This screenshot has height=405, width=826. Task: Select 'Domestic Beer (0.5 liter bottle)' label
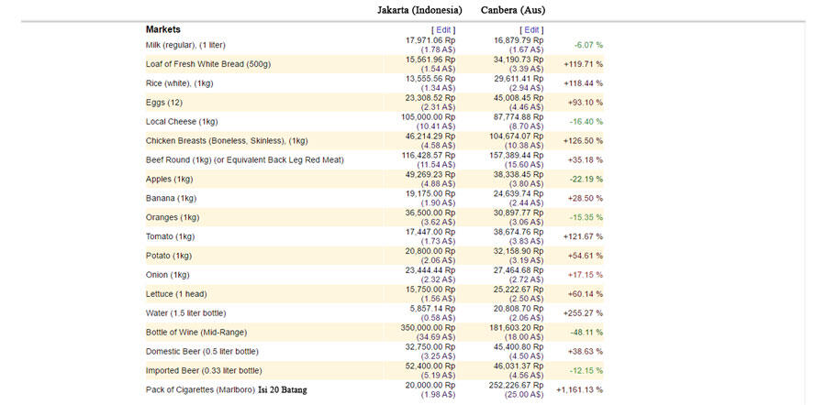click(x=202, y=351)
